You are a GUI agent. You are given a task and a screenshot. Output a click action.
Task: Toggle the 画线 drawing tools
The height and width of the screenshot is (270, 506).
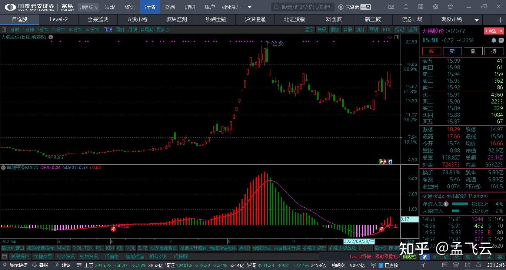(374, 30)
